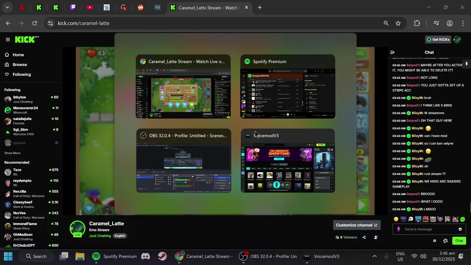
Task: Select the OBS 32.0.4 window thumbnail
Action: (x=184, y=161)
